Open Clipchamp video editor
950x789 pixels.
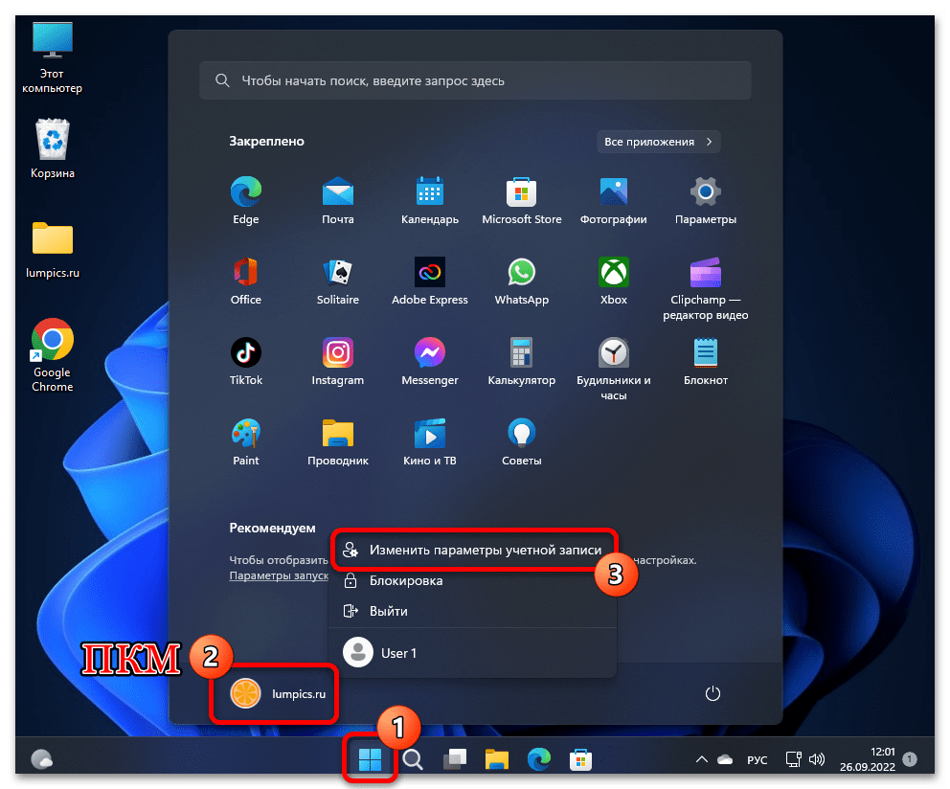[x=705, y=289]
